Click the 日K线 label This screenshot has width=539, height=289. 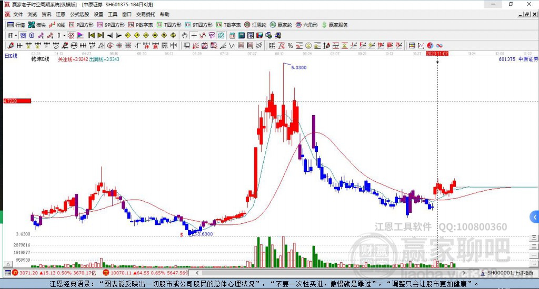click(11, 56)
